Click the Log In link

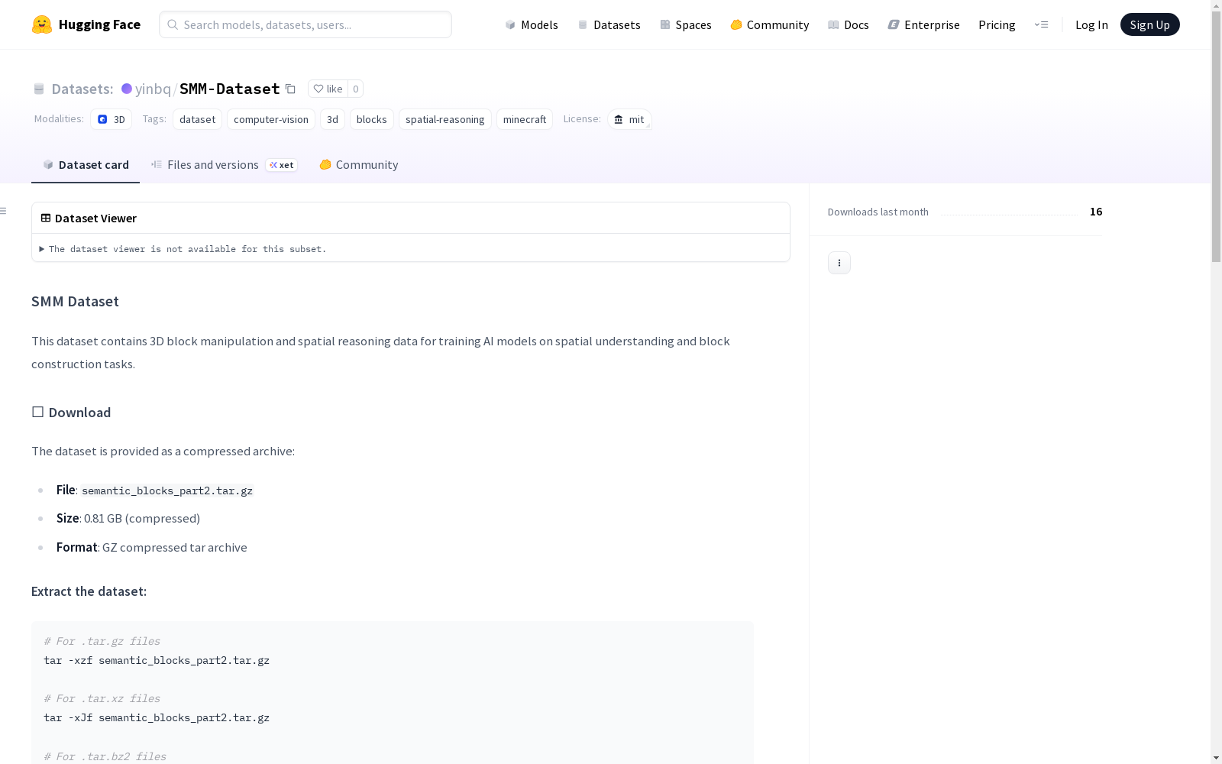tap(1091, 24)
